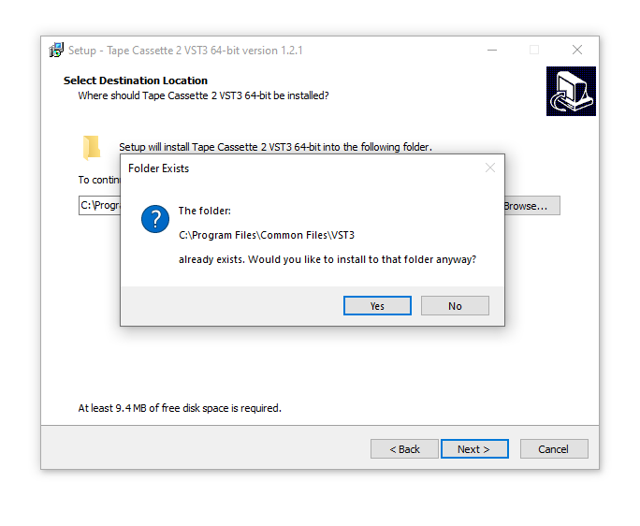Close the Folder Exists dialog
The width and height of the screenshot is (640, 526).
tap(490, 168)
